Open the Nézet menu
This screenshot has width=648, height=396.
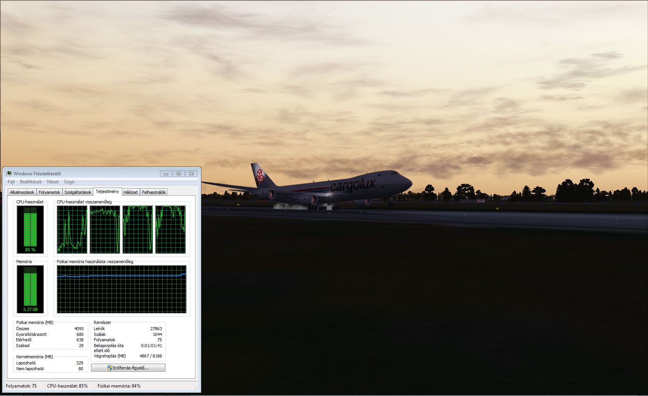[53, 182]
